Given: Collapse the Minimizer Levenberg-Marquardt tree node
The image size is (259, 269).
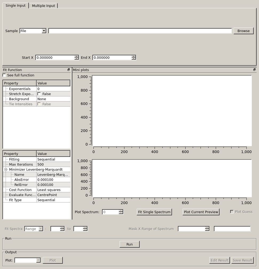Looking at the screenshot, I should tap(6, 170).
